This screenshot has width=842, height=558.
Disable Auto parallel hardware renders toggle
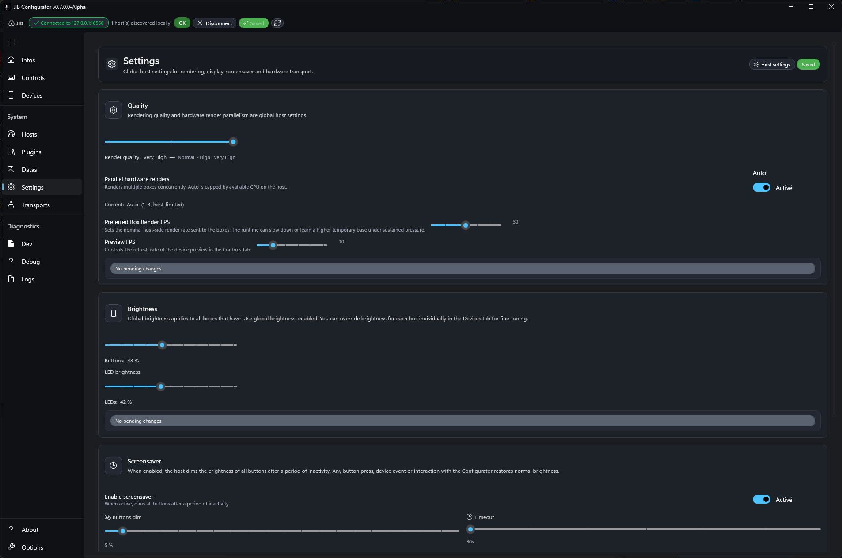coord(762,187)
